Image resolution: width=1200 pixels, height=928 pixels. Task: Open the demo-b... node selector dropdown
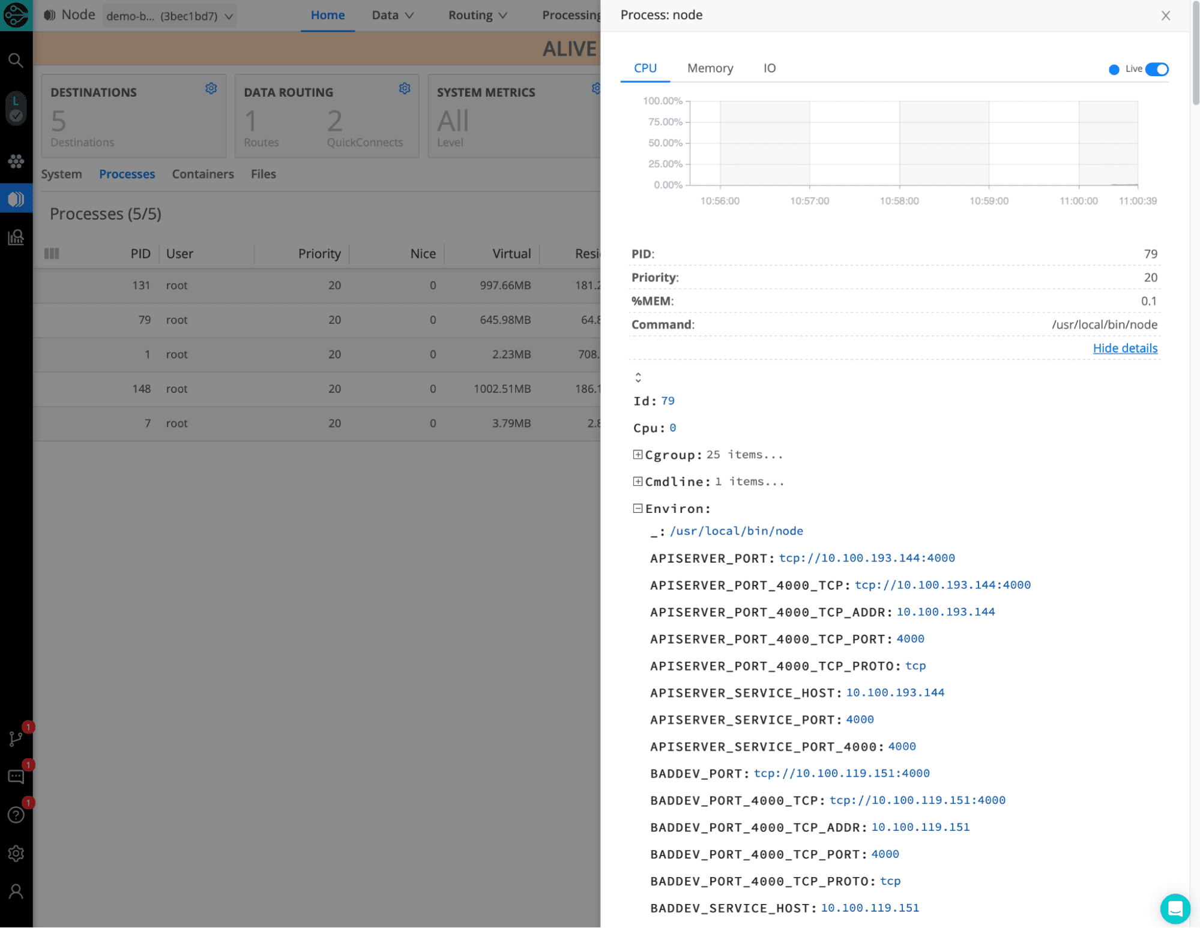[169, 16]
